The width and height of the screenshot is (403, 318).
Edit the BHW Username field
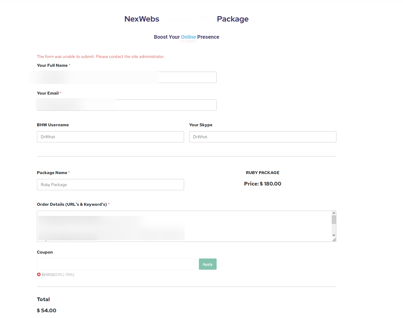[110, 137]
